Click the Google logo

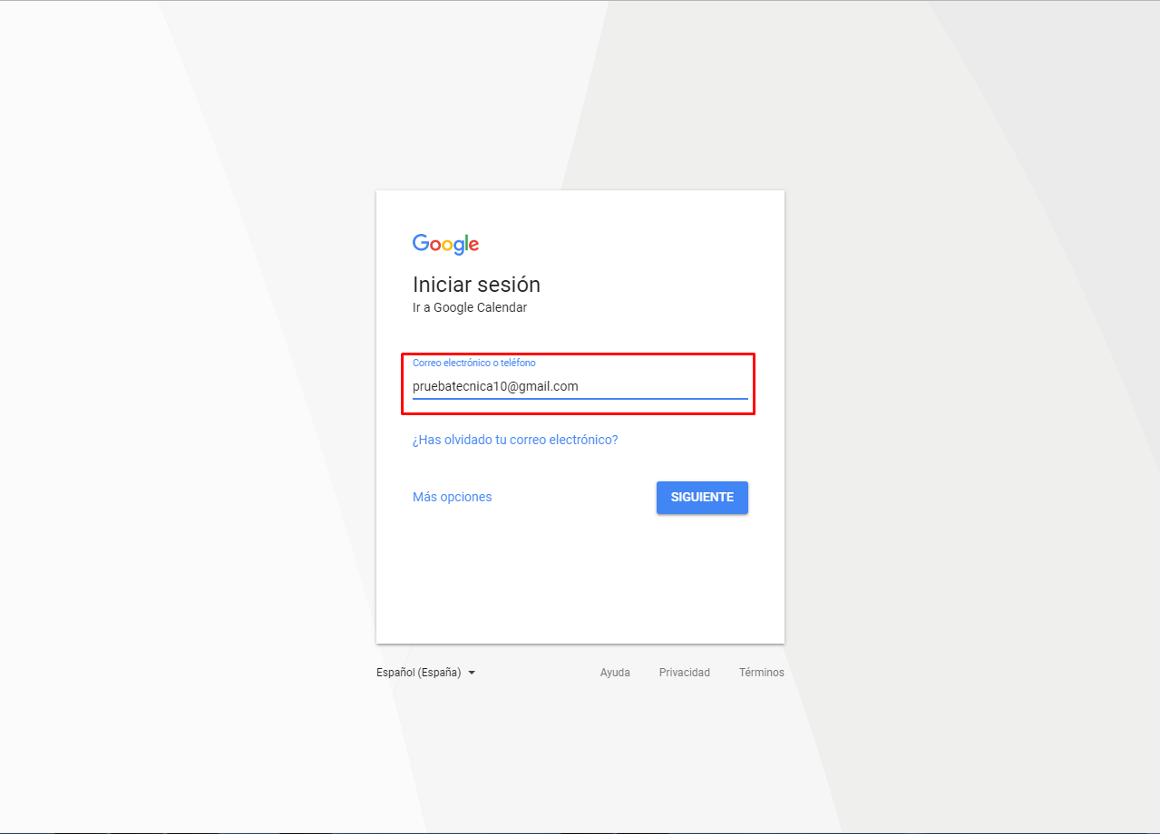pyautogui.click(x=445, y=244)
